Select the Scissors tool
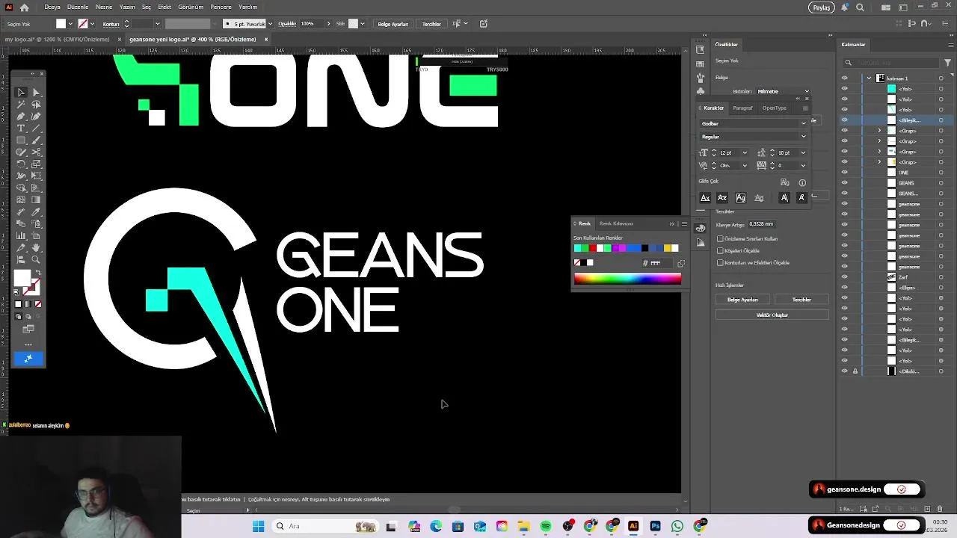 click(x=36, y=152)
